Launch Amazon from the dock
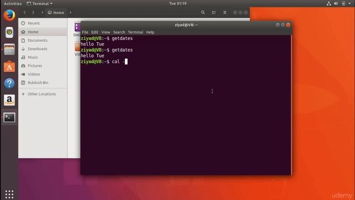Image resolution: width=355 pixels, height=200 pixels. click(x=9, y=100)
